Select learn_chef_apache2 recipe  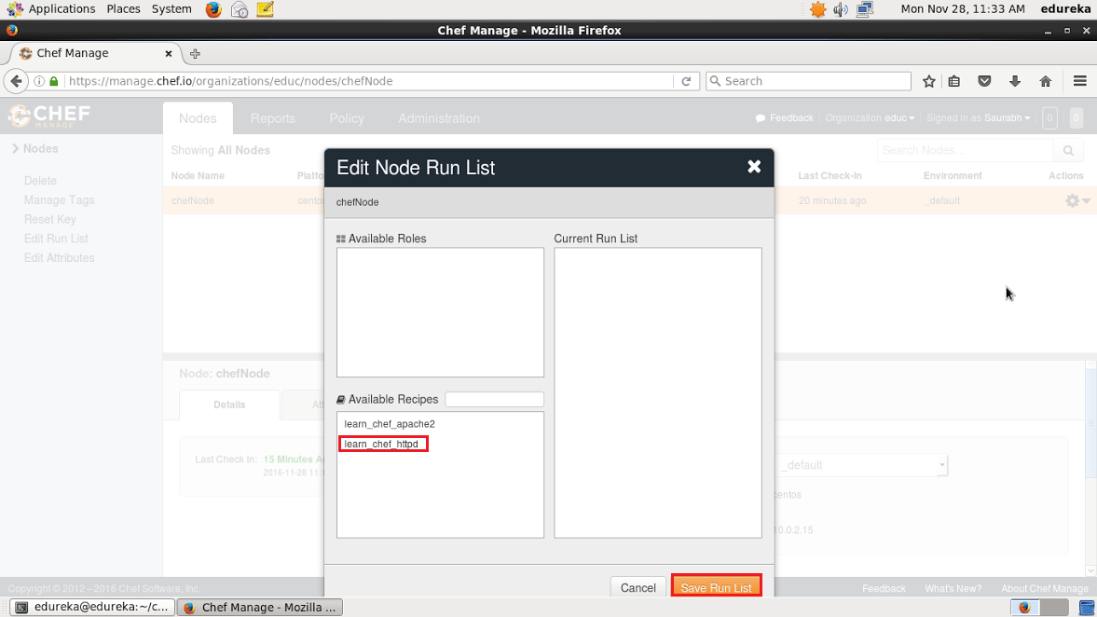point(389,424)
